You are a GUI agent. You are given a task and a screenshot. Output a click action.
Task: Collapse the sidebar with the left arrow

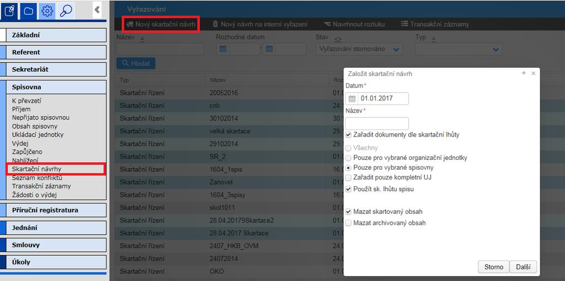click(x=97, y=10)
